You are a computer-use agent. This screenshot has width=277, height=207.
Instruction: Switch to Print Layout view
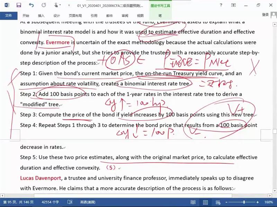pos(205,202)
